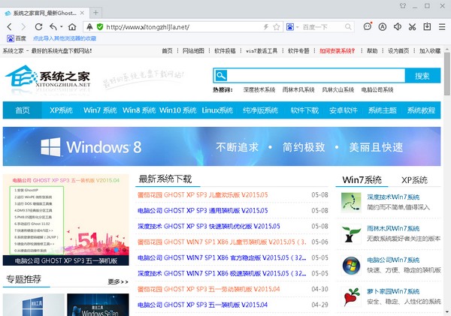Viewport: 451px width, 316px height.
Task: Click 设为首页 top link
Action: 398,51
